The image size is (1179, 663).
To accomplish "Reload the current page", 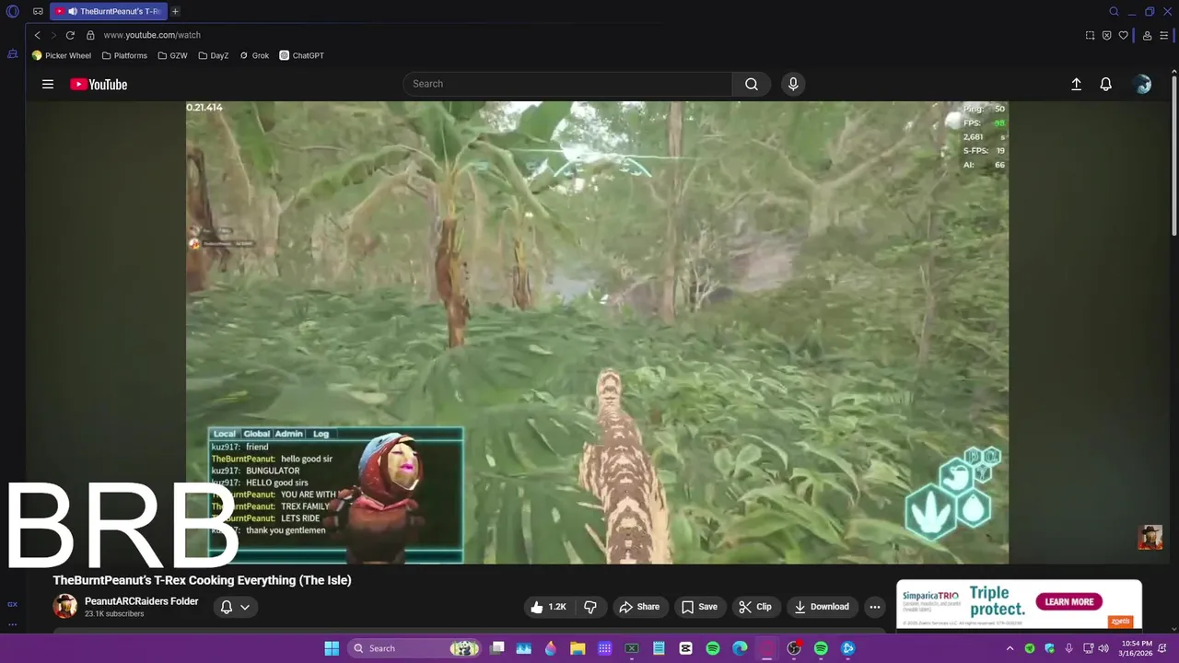I will pyautogui.click(x=70, y=35).
